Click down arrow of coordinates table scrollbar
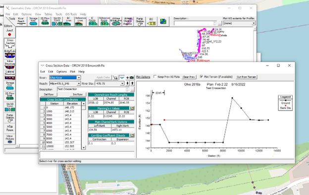Image resolution: width=309 pixels, height=195 pixels. click(x=84, y=148)
